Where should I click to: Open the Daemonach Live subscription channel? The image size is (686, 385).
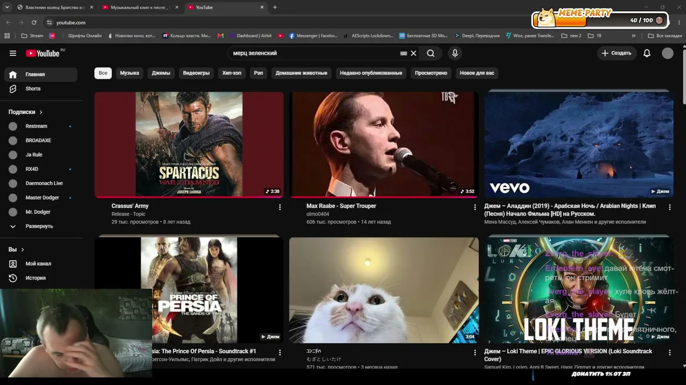(41, 183)
